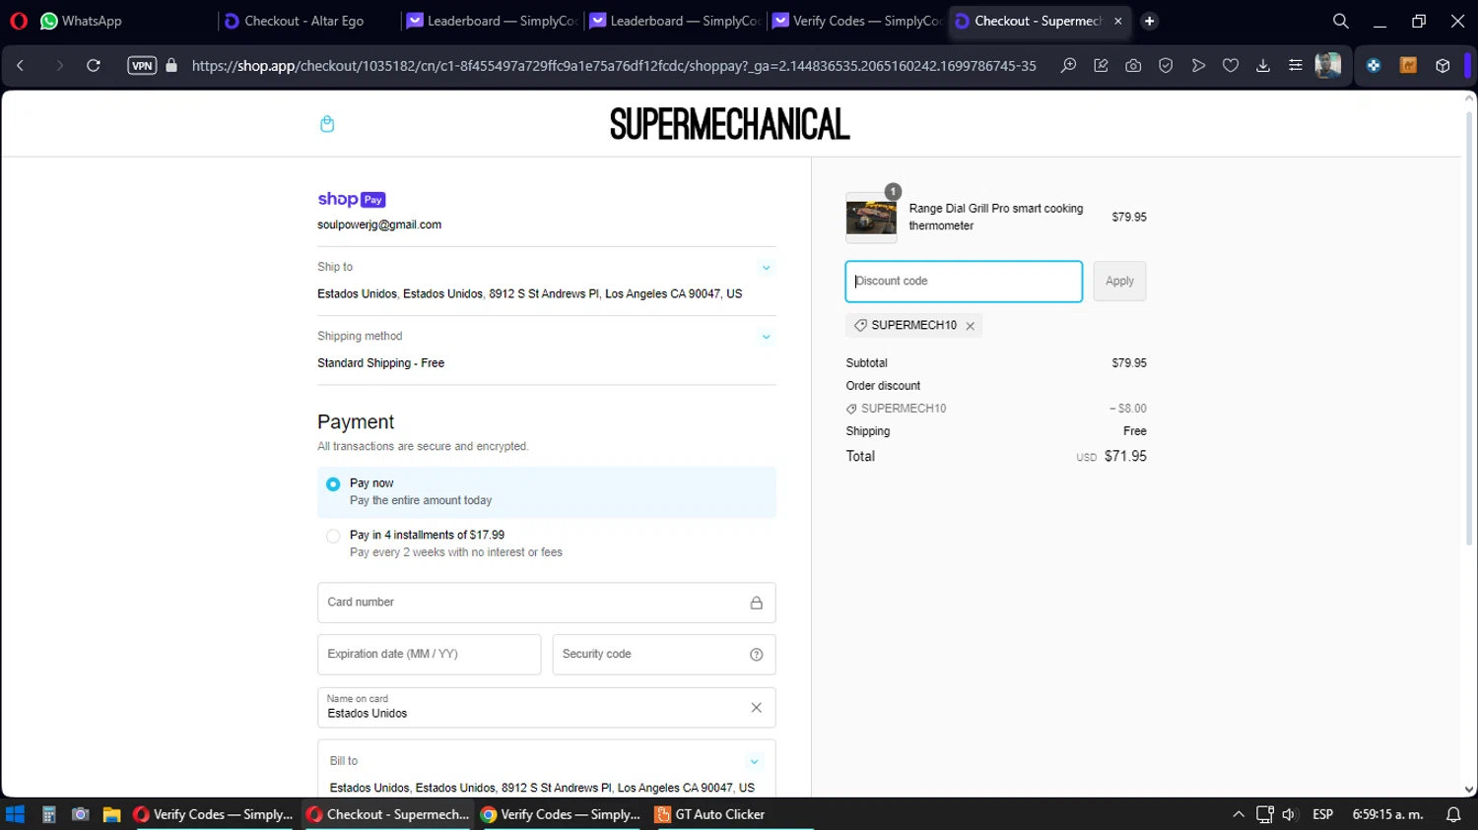Open a new browser tab
The width and height of the screenshot is (1478, 830).
click(x=1149, y=21)
